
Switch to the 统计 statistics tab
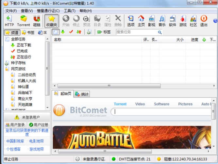click(x=82, y=94)
